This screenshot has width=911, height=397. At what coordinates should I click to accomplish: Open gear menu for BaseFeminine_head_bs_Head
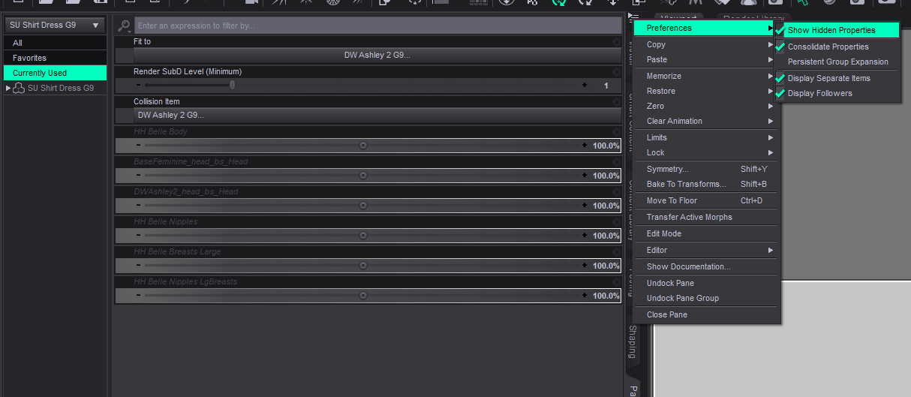[x=617, y=162]
